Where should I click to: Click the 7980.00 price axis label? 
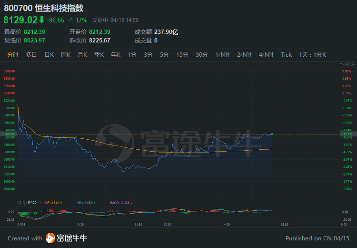9,189
